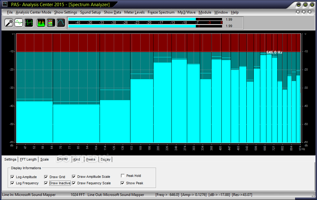This screenshot has width=317, height=200.
Task: Turn off Show Peak checkbox
Action: [x=122, y=183]
